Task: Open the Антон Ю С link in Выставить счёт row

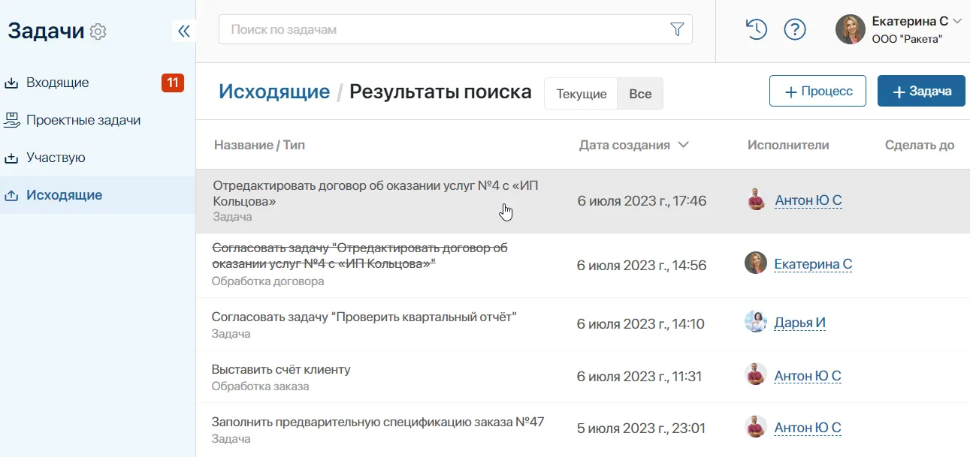Action: [808, 375]
